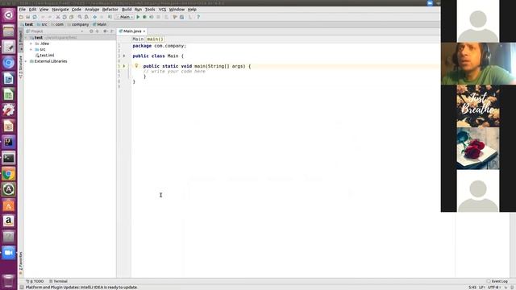The image size is (516, 290).
Task: Open the VCS menu
Action: coord(162,10)
